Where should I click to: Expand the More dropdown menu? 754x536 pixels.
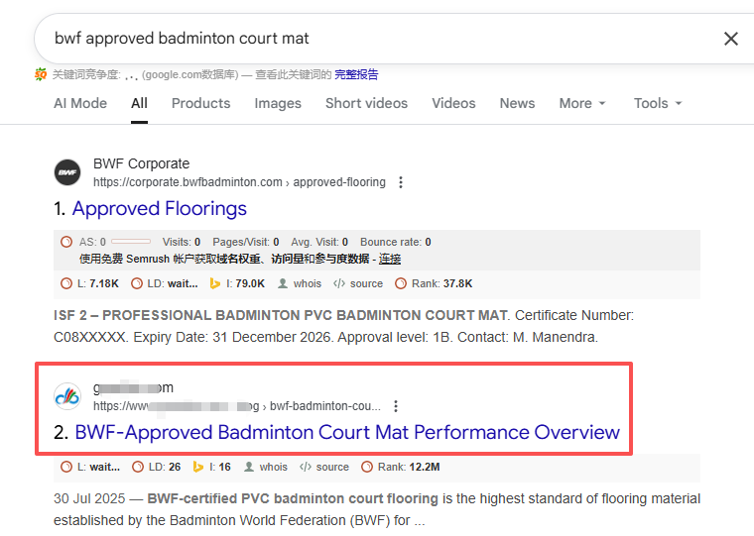(x=582, y=103)
